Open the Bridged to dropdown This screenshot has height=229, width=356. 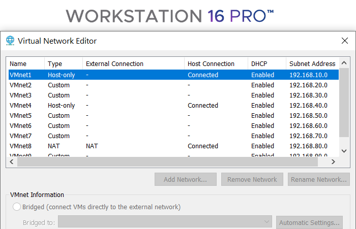[x=165, y=221]
